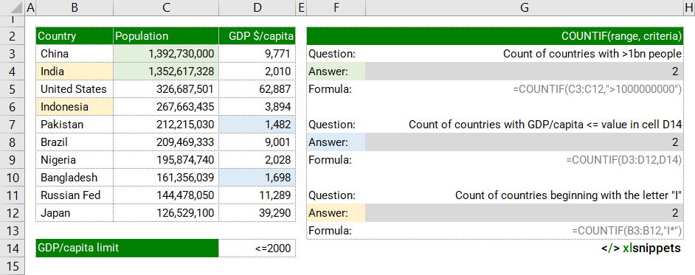Click question about countries beginning with "I"
The height and width of the screenshot is (275, 695).
point(568,195)
